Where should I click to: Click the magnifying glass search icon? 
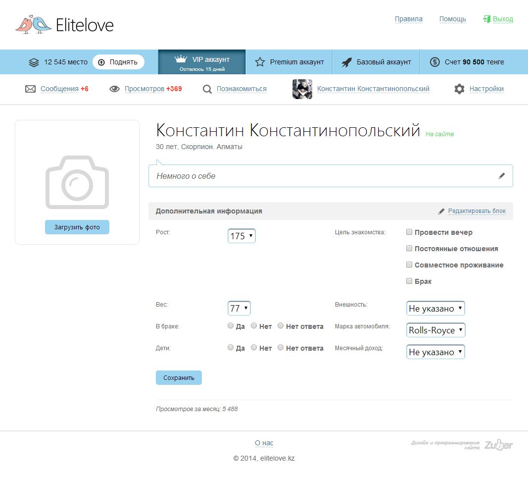coord(207,89)
